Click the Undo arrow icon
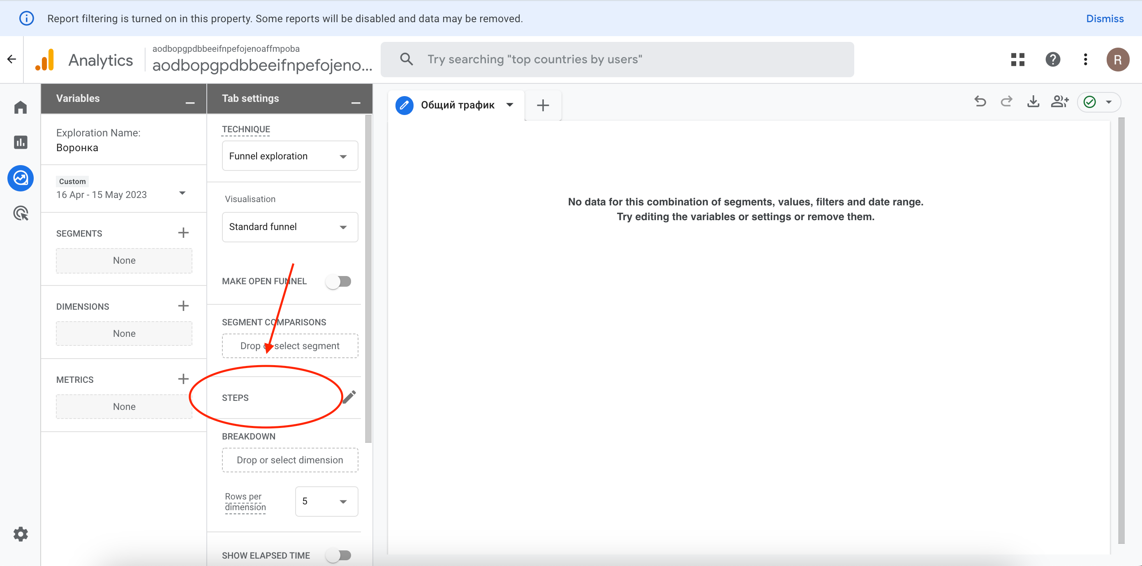The width and height of the screenshot is (1142, 566). (x=980, y=102)
